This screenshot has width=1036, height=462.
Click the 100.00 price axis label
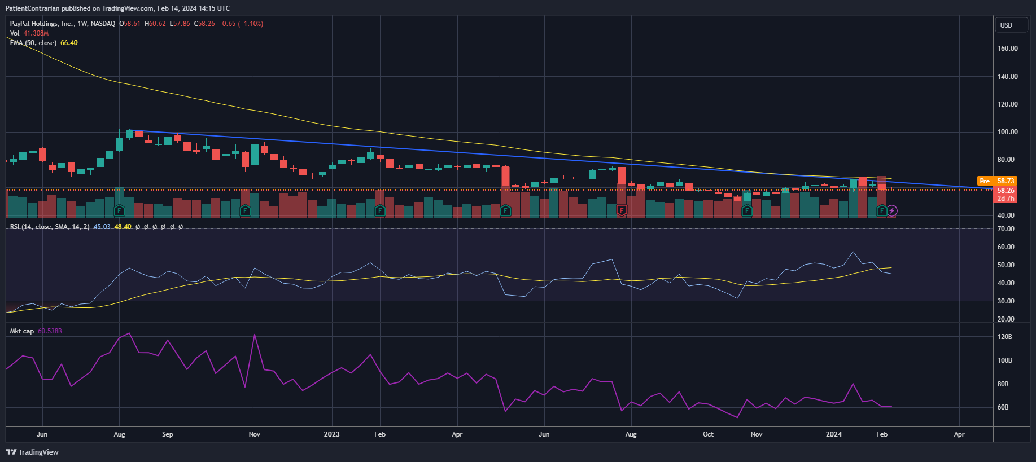point(1008,132)
